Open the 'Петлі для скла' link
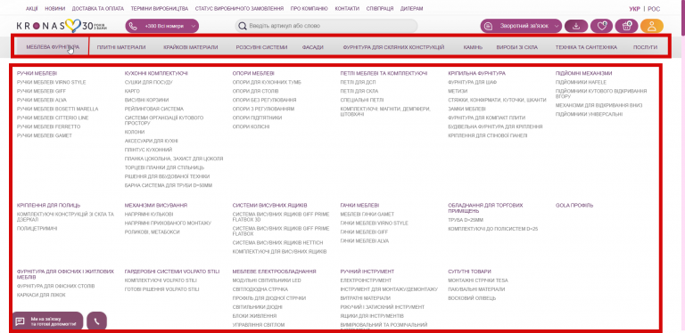The image size is (685, 333). point(359,91)
